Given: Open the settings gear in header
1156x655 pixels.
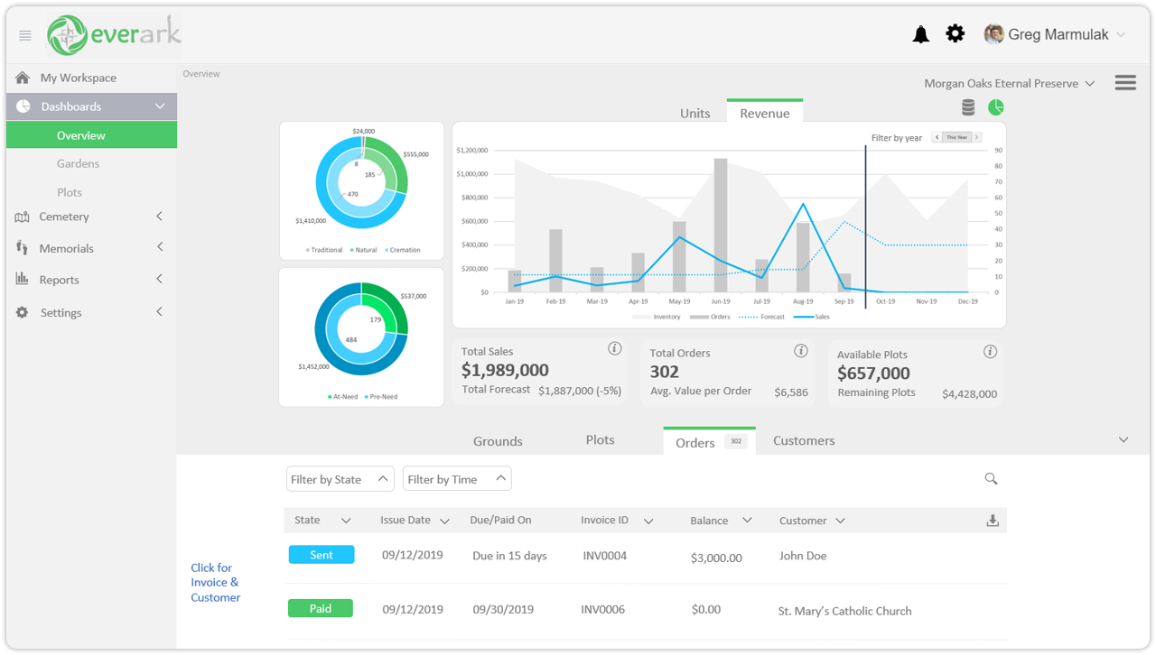Looking at the screenshot, I should coord(955,34).
